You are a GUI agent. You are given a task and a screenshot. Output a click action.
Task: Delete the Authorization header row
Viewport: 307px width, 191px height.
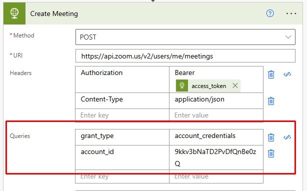pyautogui.click(x=271, y=74)
